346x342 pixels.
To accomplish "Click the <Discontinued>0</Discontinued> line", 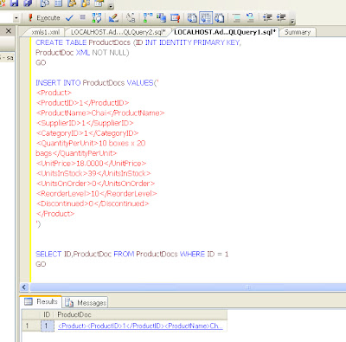I will coord(93,203).
